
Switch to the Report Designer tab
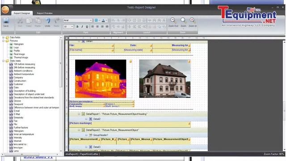[22, 13]
